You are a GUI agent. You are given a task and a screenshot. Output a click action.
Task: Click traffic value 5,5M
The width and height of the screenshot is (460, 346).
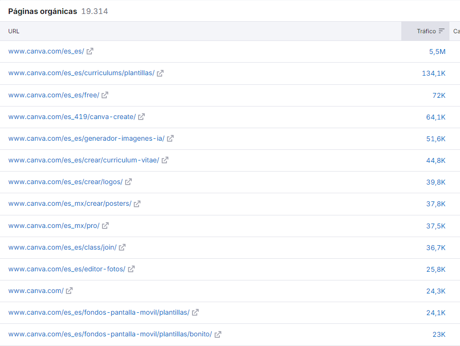[x=437, y=52]
